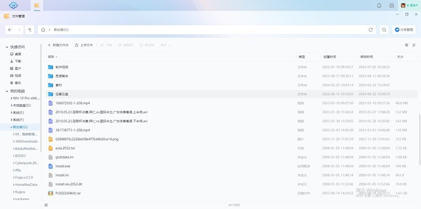Open 分享管理 share management
Viewport: 421px width, 209px height.
point(404,30)
